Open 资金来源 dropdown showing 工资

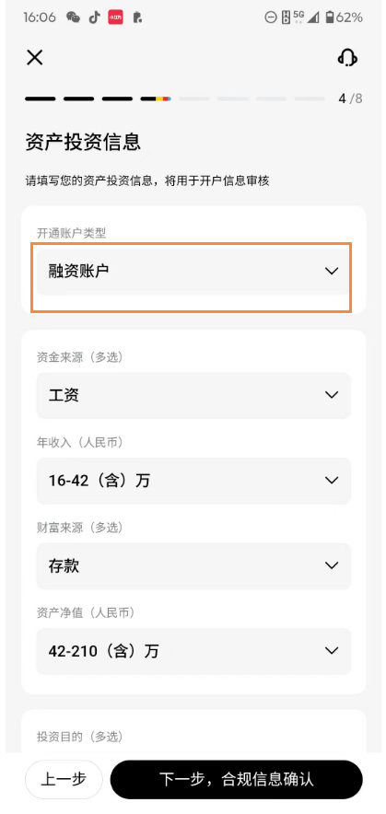[193, 396]
